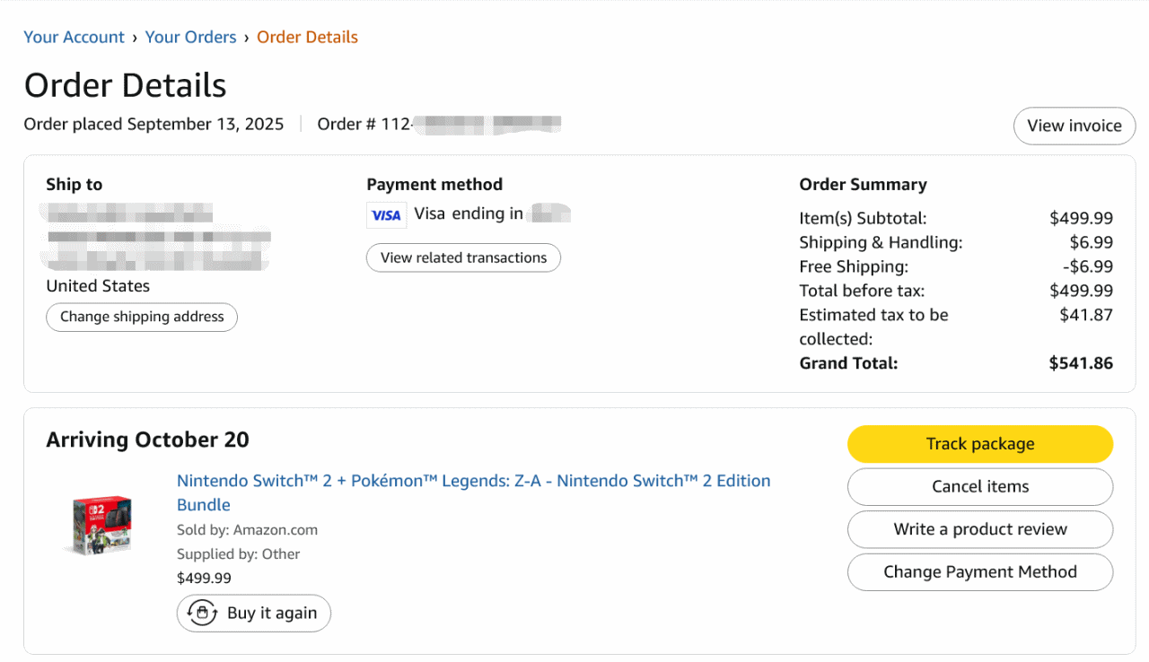Navigate to Your Orders breadcrumb
Screen dimensions: 1149x662
click(x=190, y=37)
